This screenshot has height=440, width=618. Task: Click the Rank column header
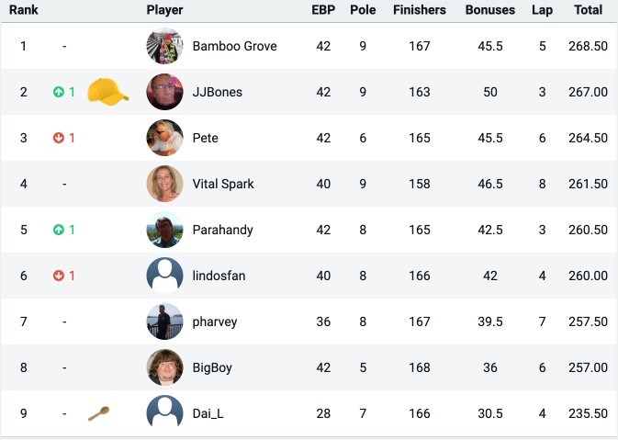point(24,10)
